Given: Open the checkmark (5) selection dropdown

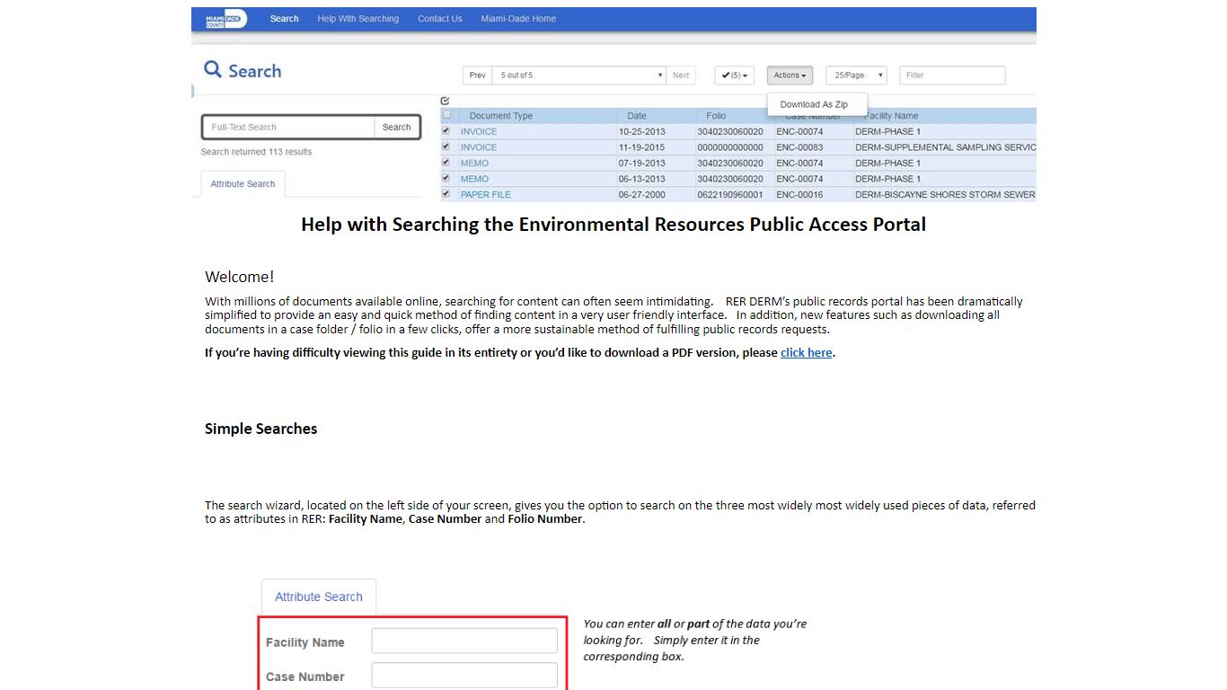Looking at the screenshot, I should pos(735,75).
